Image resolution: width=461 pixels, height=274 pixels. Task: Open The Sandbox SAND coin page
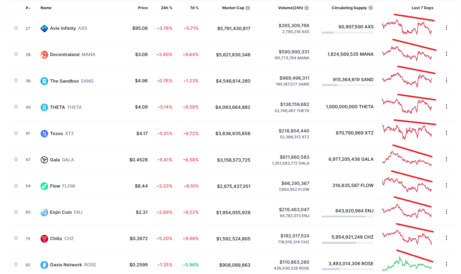coord(72,81)
